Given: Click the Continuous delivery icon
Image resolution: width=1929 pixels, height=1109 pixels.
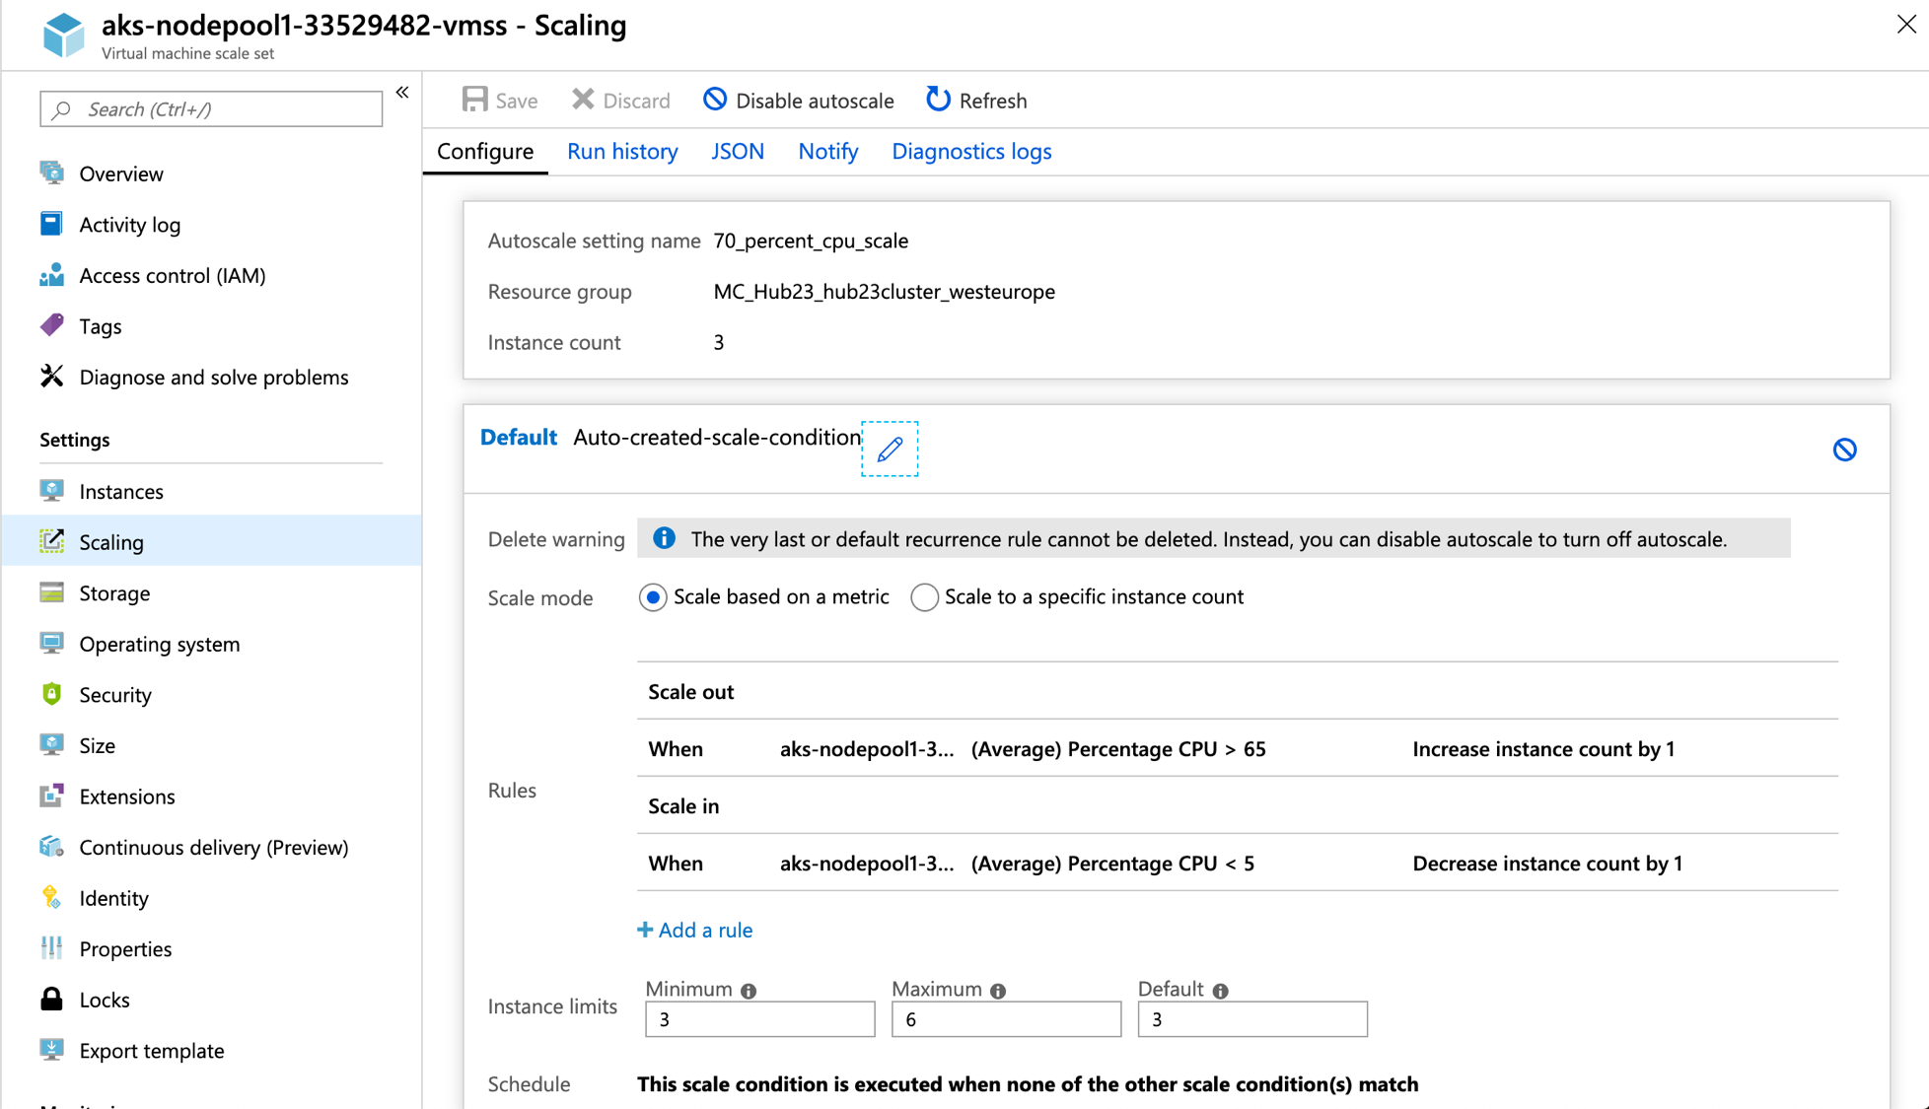Looking at the screenshot, I should coord(52,847).
